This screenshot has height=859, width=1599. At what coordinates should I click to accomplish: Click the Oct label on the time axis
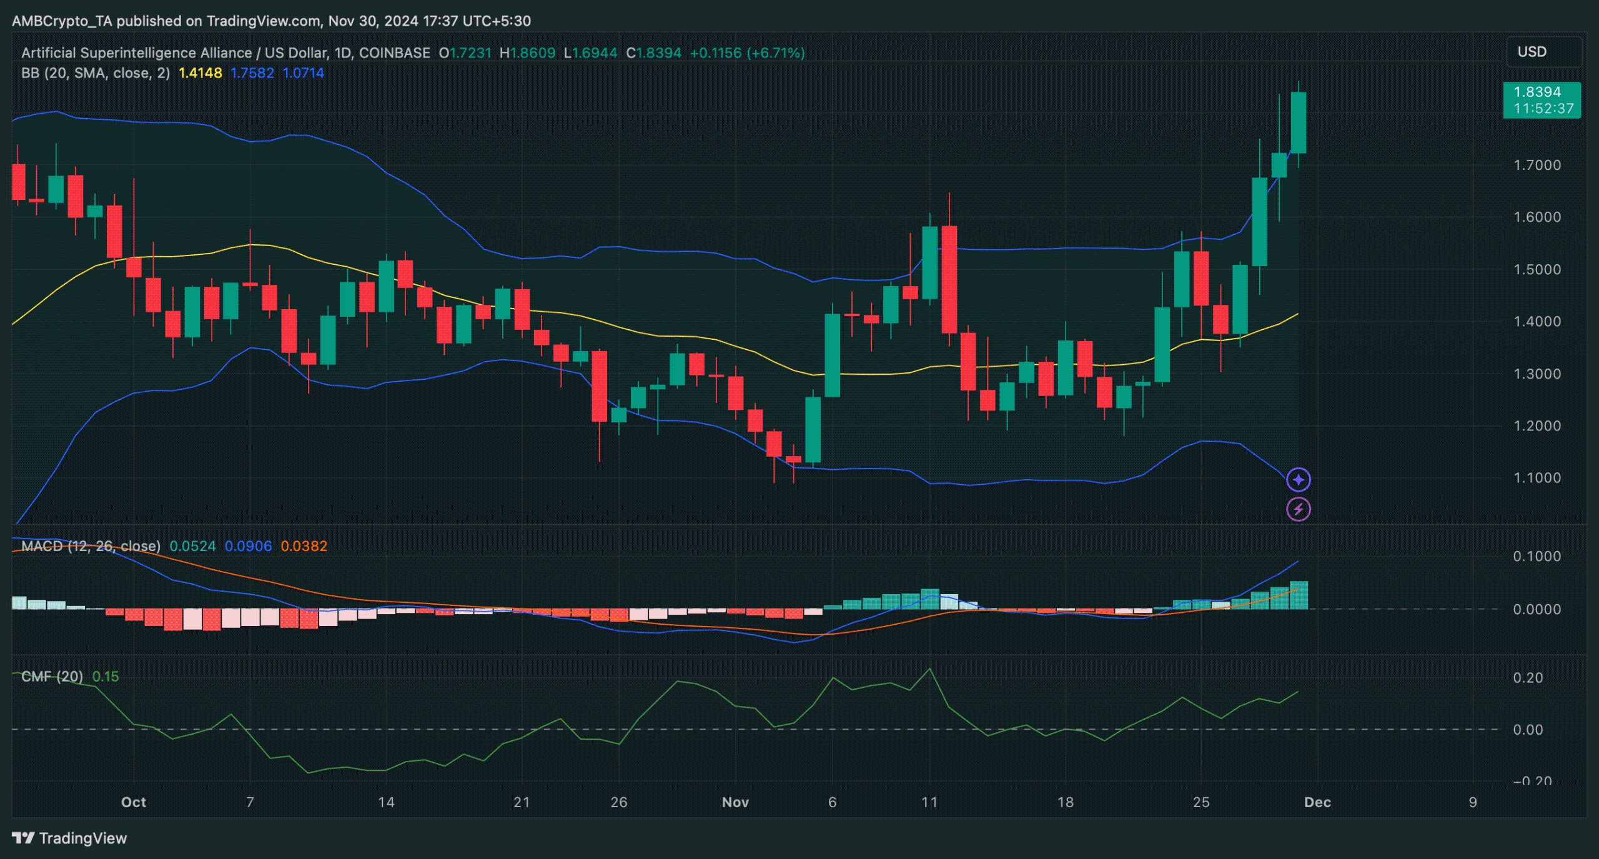click(133, 802)
